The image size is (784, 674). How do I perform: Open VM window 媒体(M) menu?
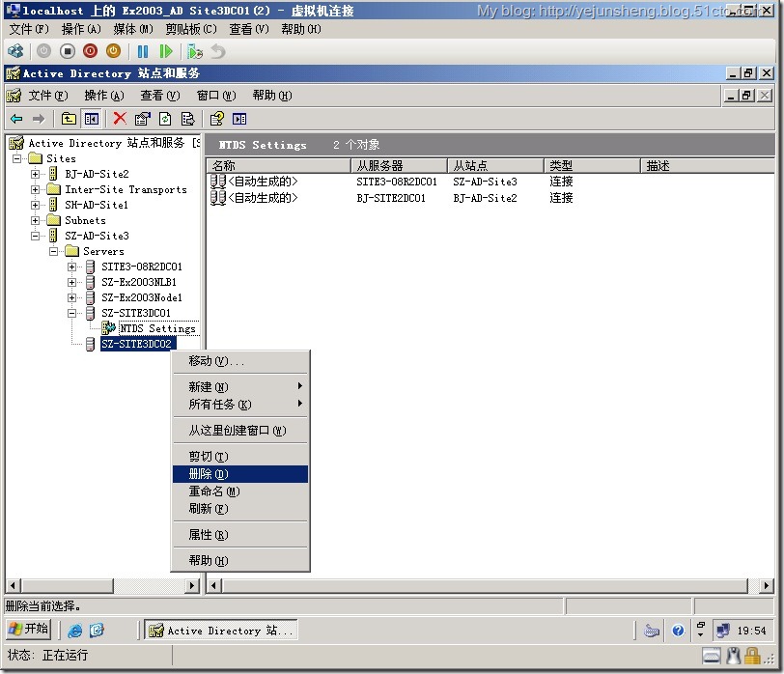pyautogui.click(x=133, y=29)
